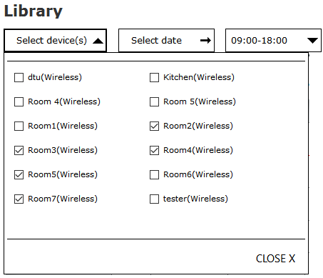The width and height of the screenshot is (323, 278).
Task: Check the Room6(Wireless) device box
Action: coord(154,174)
